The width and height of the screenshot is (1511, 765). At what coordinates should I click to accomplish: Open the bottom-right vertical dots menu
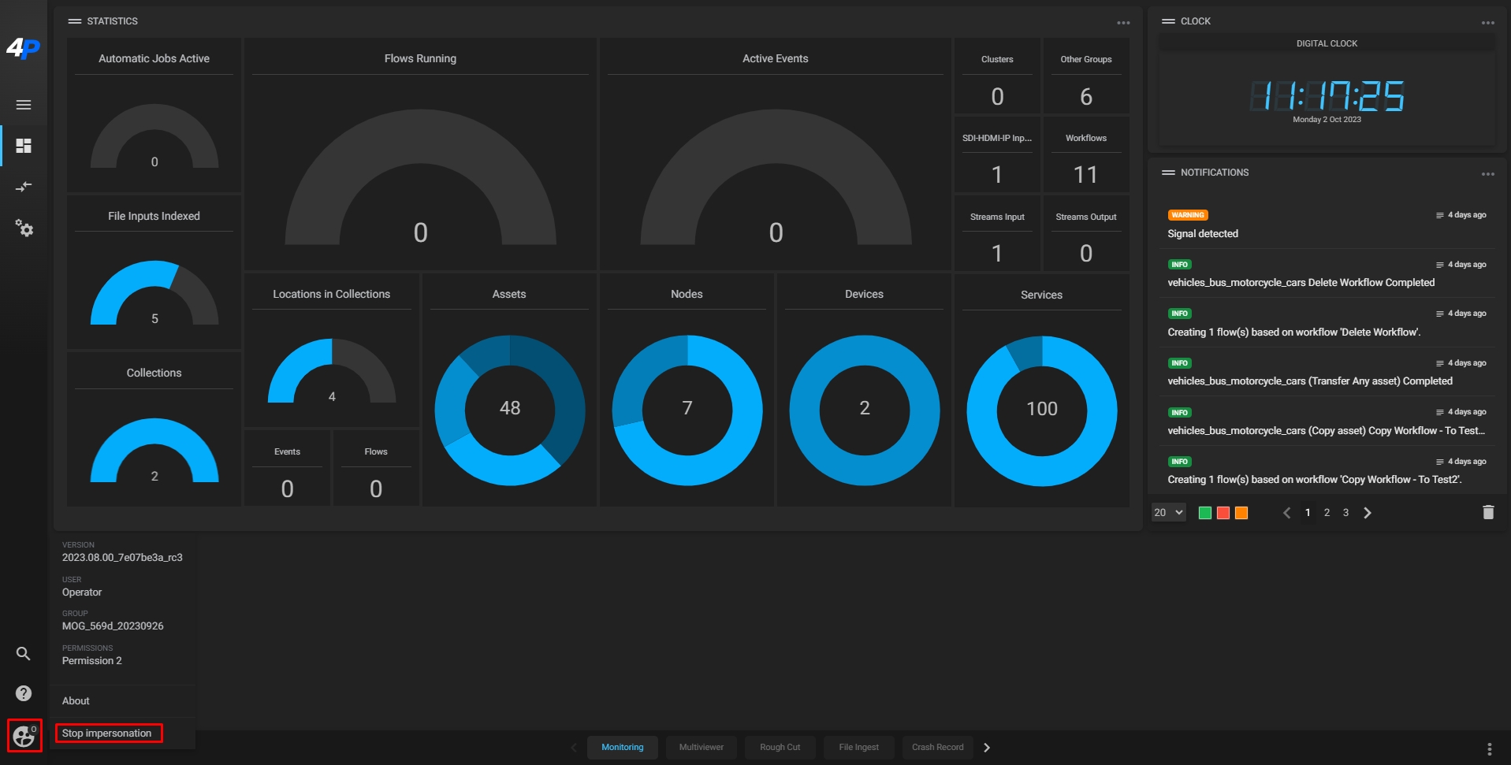(1489, 748)
